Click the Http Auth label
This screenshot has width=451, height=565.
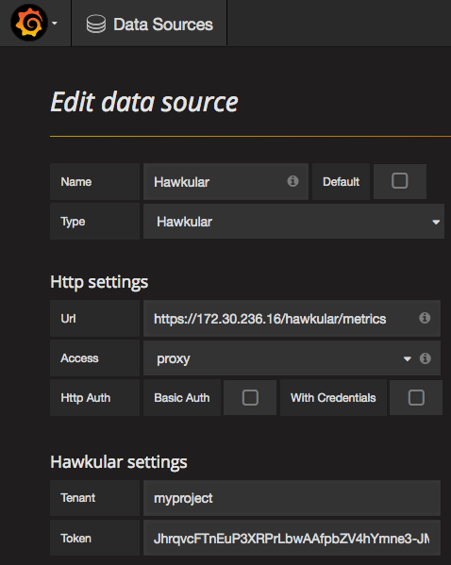point(86,398)
